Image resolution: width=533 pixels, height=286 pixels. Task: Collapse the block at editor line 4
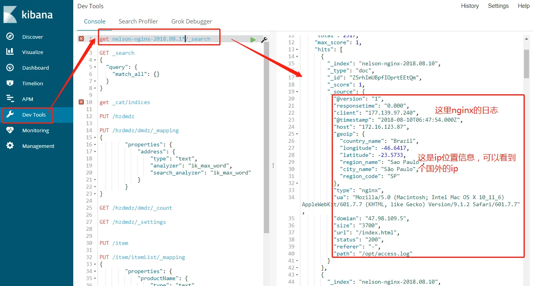click(95, 60)
